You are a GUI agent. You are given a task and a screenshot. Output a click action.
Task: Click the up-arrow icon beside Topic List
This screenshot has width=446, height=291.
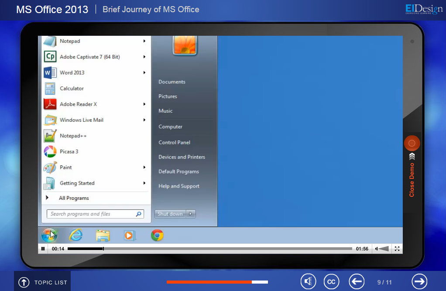24,282
